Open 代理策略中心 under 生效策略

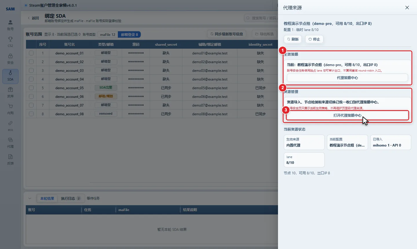(x=348, y=78)
